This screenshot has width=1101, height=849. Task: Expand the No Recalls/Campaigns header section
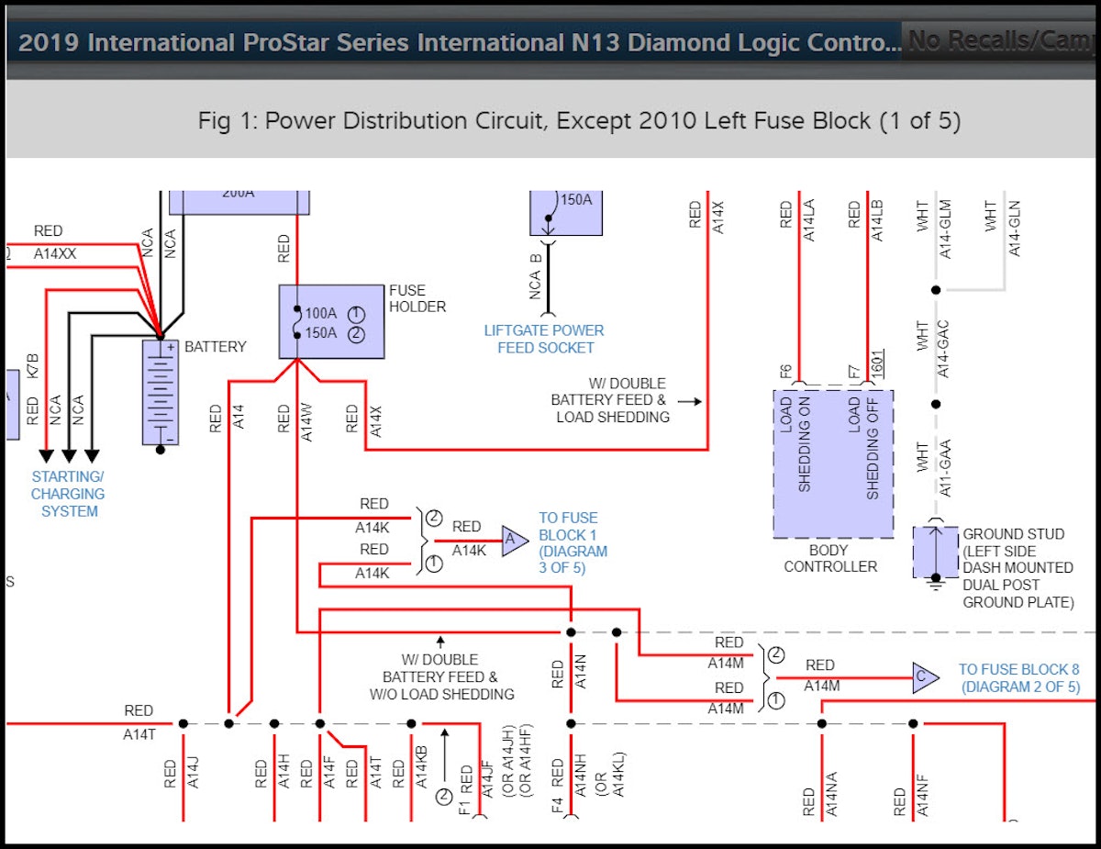coord(998,40)
